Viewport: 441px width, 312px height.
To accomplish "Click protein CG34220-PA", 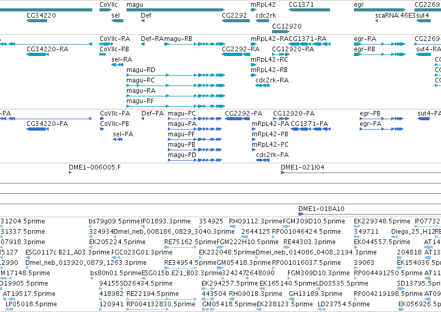I will coord(47,124).
